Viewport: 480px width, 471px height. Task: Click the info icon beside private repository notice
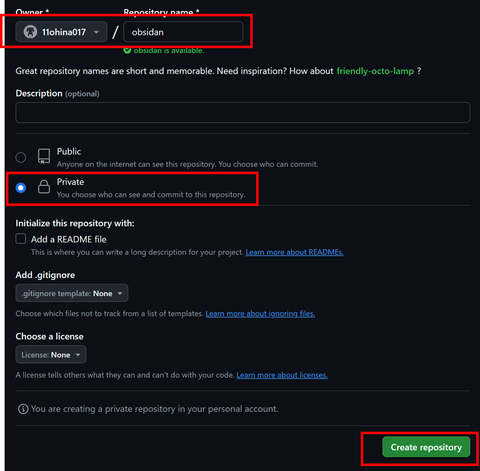pos(23,409)
